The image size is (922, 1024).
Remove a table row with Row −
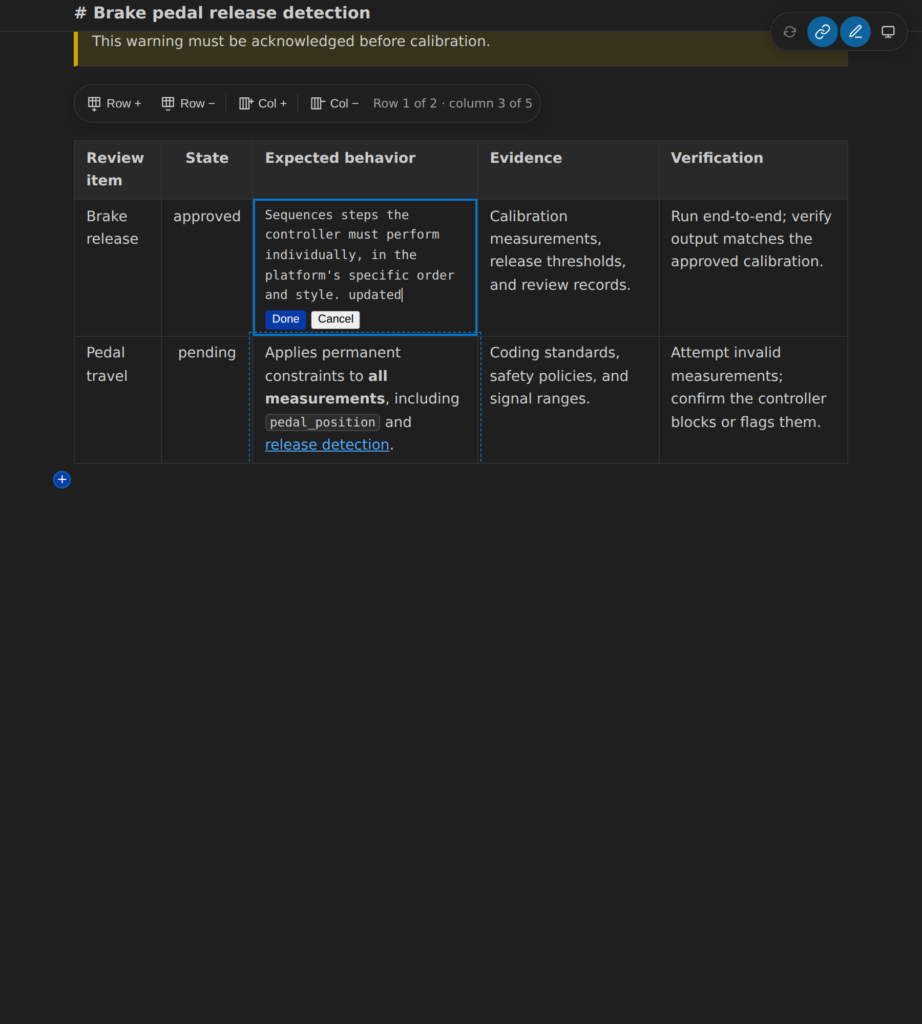(x=188, y=103)
